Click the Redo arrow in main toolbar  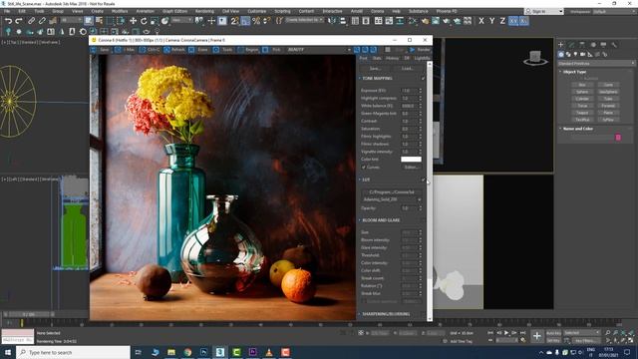coord(19,21)
